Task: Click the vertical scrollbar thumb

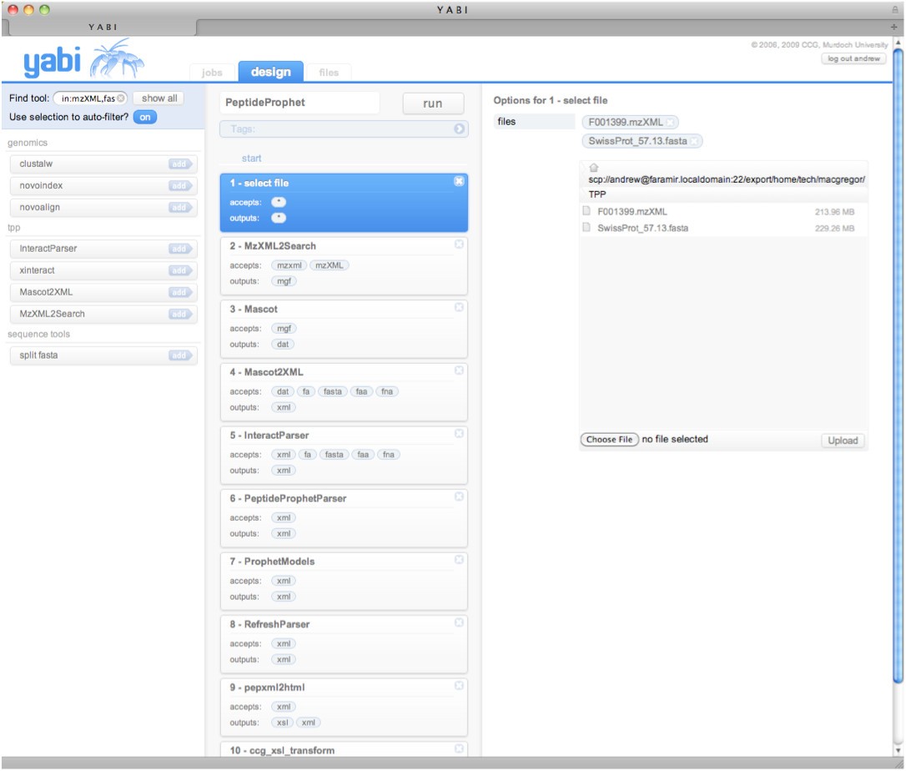Action: tap(898, 364)
